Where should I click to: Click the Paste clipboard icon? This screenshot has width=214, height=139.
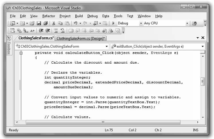(67, 23)
